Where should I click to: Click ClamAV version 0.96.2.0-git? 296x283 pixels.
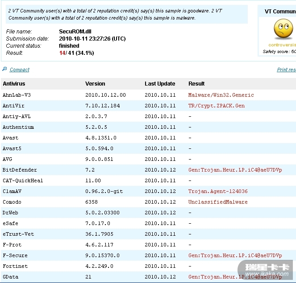point(104,192)
